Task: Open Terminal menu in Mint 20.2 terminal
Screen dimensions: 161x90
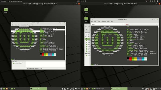Action: pyautogui.click(x=24, y=25)
